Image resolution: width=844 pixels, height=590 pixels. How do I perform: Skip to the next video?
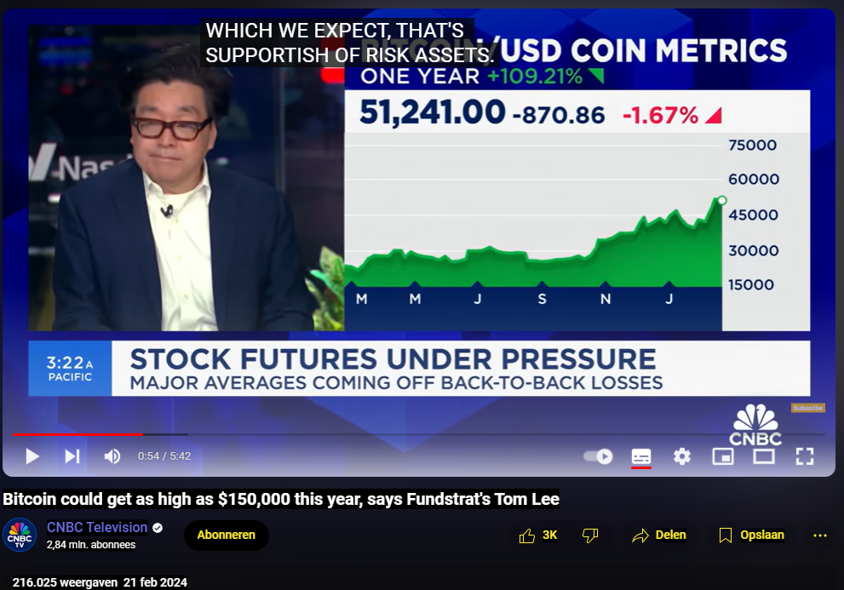72,456
